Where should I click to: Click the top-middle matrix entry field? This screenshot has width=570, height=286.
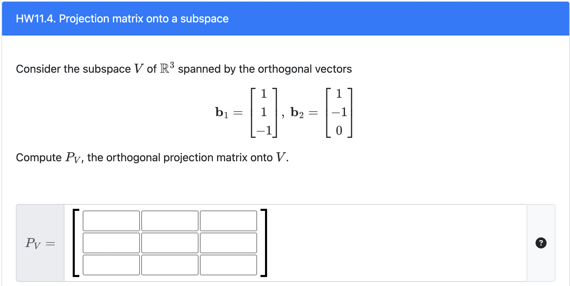170,221
